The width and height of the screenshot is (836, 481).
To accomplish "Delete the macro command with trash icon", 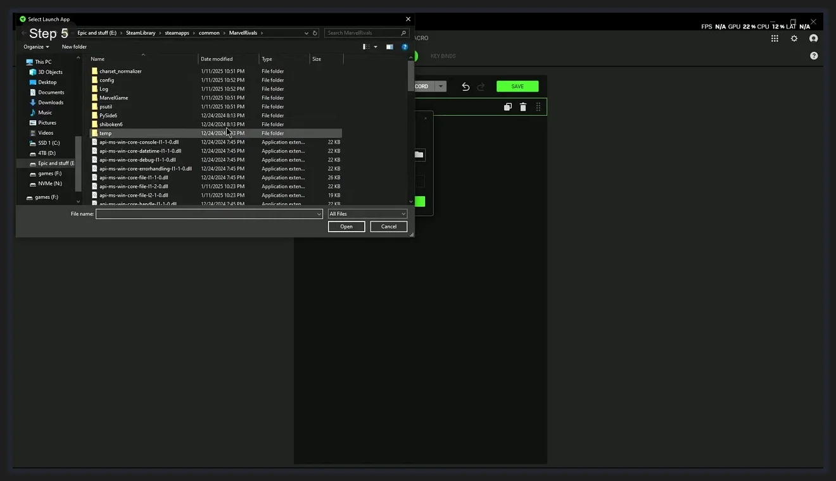I will tap(522, 106).
